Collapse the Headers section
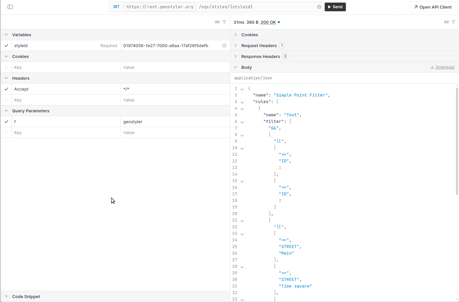This screenshot has height=302, width=459. pos(6,78)
